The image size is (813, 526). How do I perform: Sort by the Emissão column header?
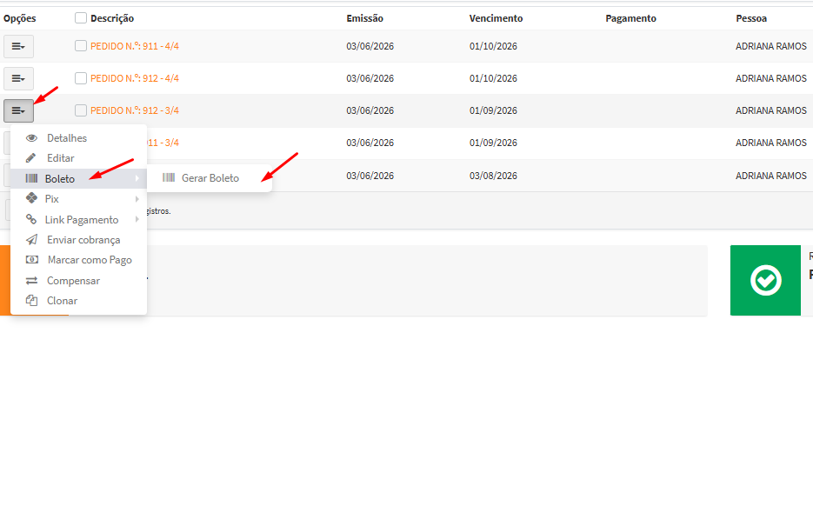[x=365, y=18]
